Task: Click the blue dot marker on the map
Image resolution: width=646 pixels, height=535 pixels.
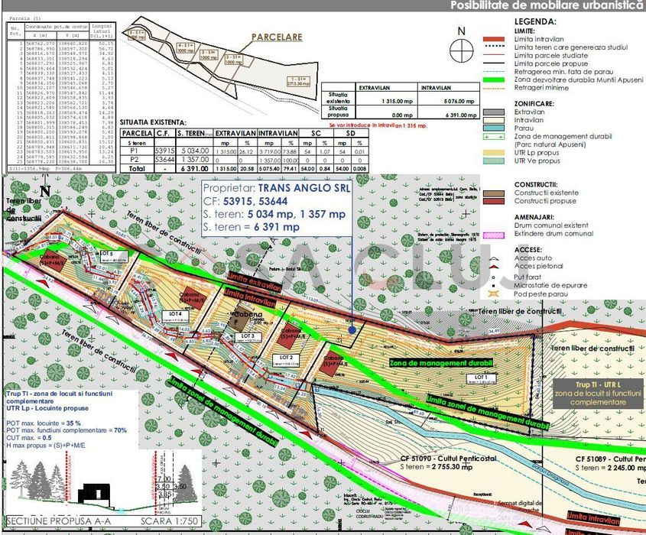Action: coord(352,330)
